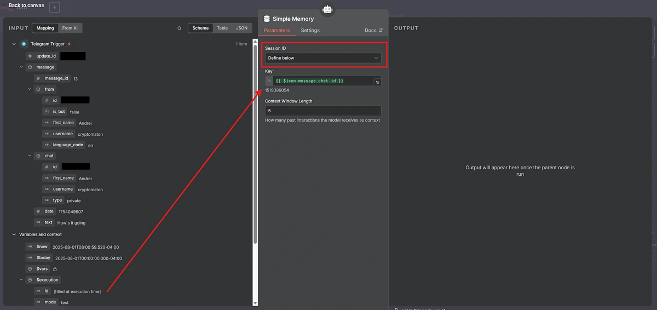The width and height of the screenshot is (657, 310).
Task: Open the Docs link
Action: (373, 31)
